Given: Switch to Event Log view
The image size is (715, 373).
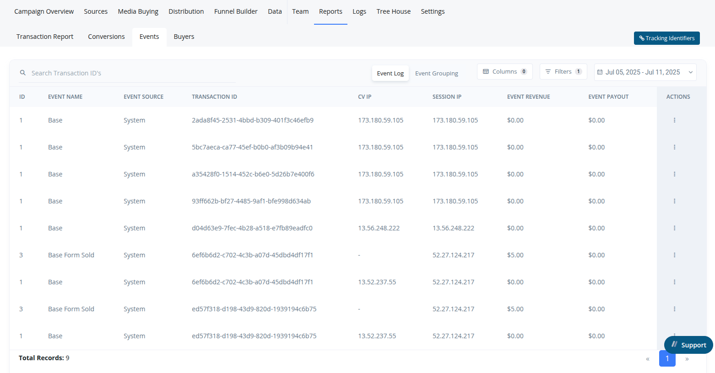Looking at the screenshot, I should pyautogui.click(x=390, y=73).
